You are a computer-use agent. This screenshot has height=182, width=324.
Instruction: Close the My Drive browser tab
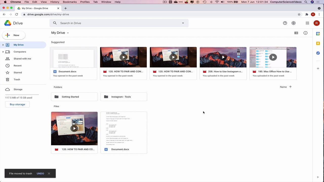[58, 8]
